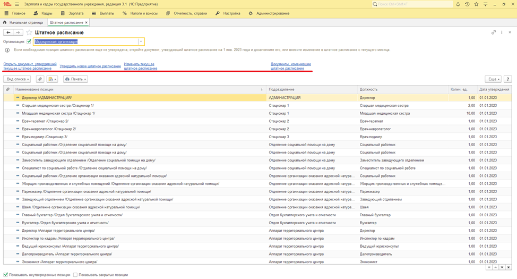Toggle Организация filter checkbox
This screenshot has height=279, width=517.
[x=29, y=41]
